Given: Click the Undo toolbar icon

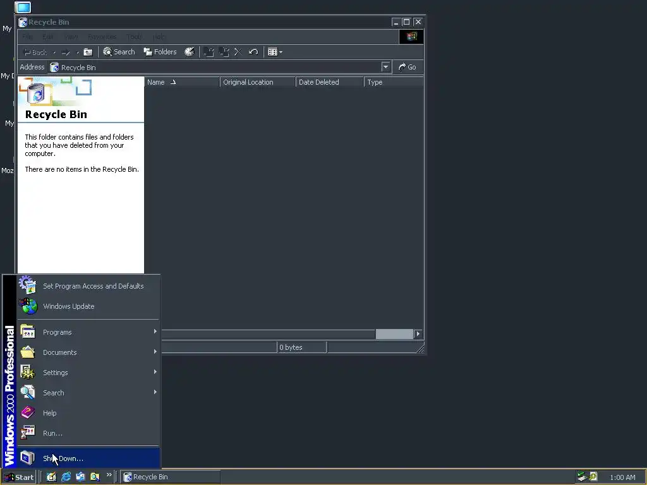Looking at the screenshot, I should click(253, 52).
